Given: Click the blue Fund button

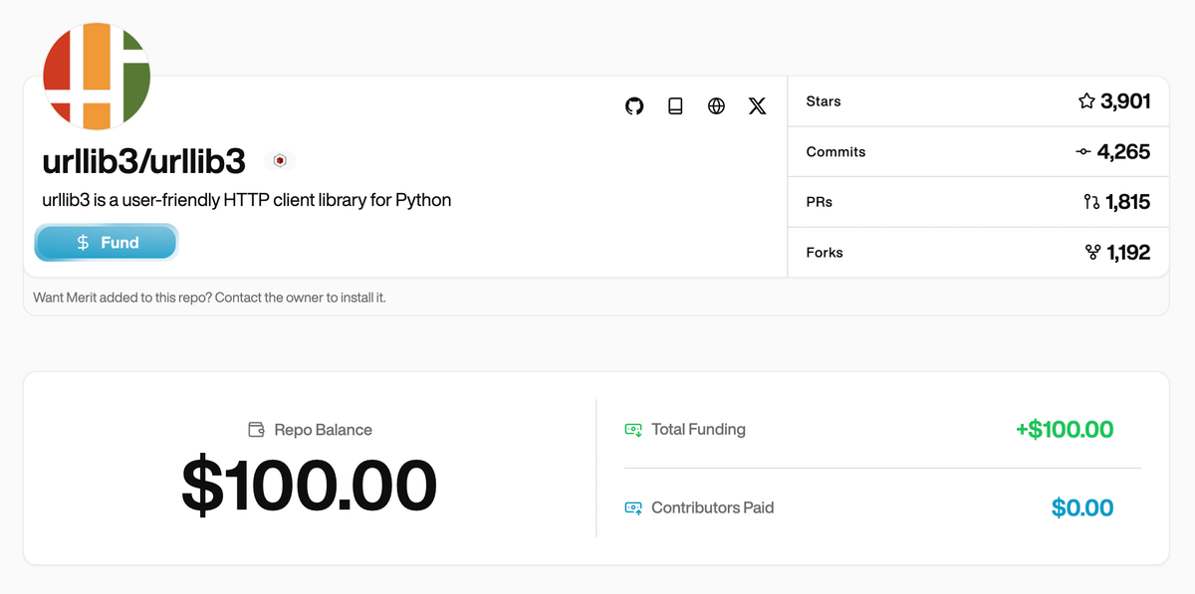Looking at the screenshot, I should click(107, 243).
